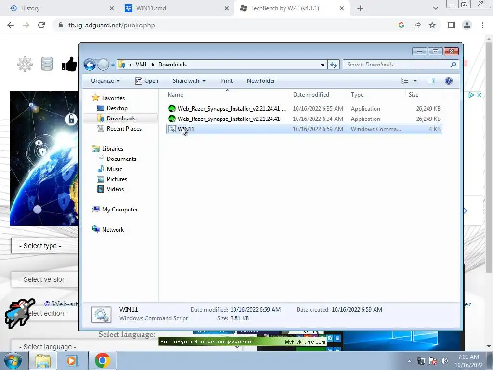493x370 pixels.
Task: Click the Google icon in address bar
Action: click(401, 25)
